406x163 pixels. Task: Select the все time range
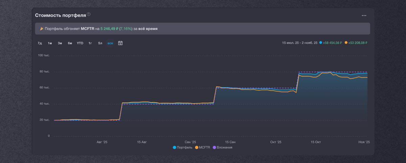[110, 43]
